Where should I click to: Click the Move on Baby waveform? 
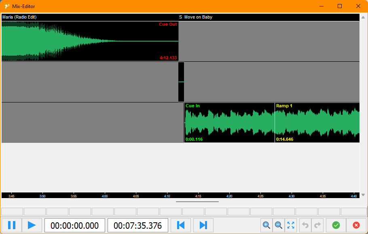tap(272, 123)
